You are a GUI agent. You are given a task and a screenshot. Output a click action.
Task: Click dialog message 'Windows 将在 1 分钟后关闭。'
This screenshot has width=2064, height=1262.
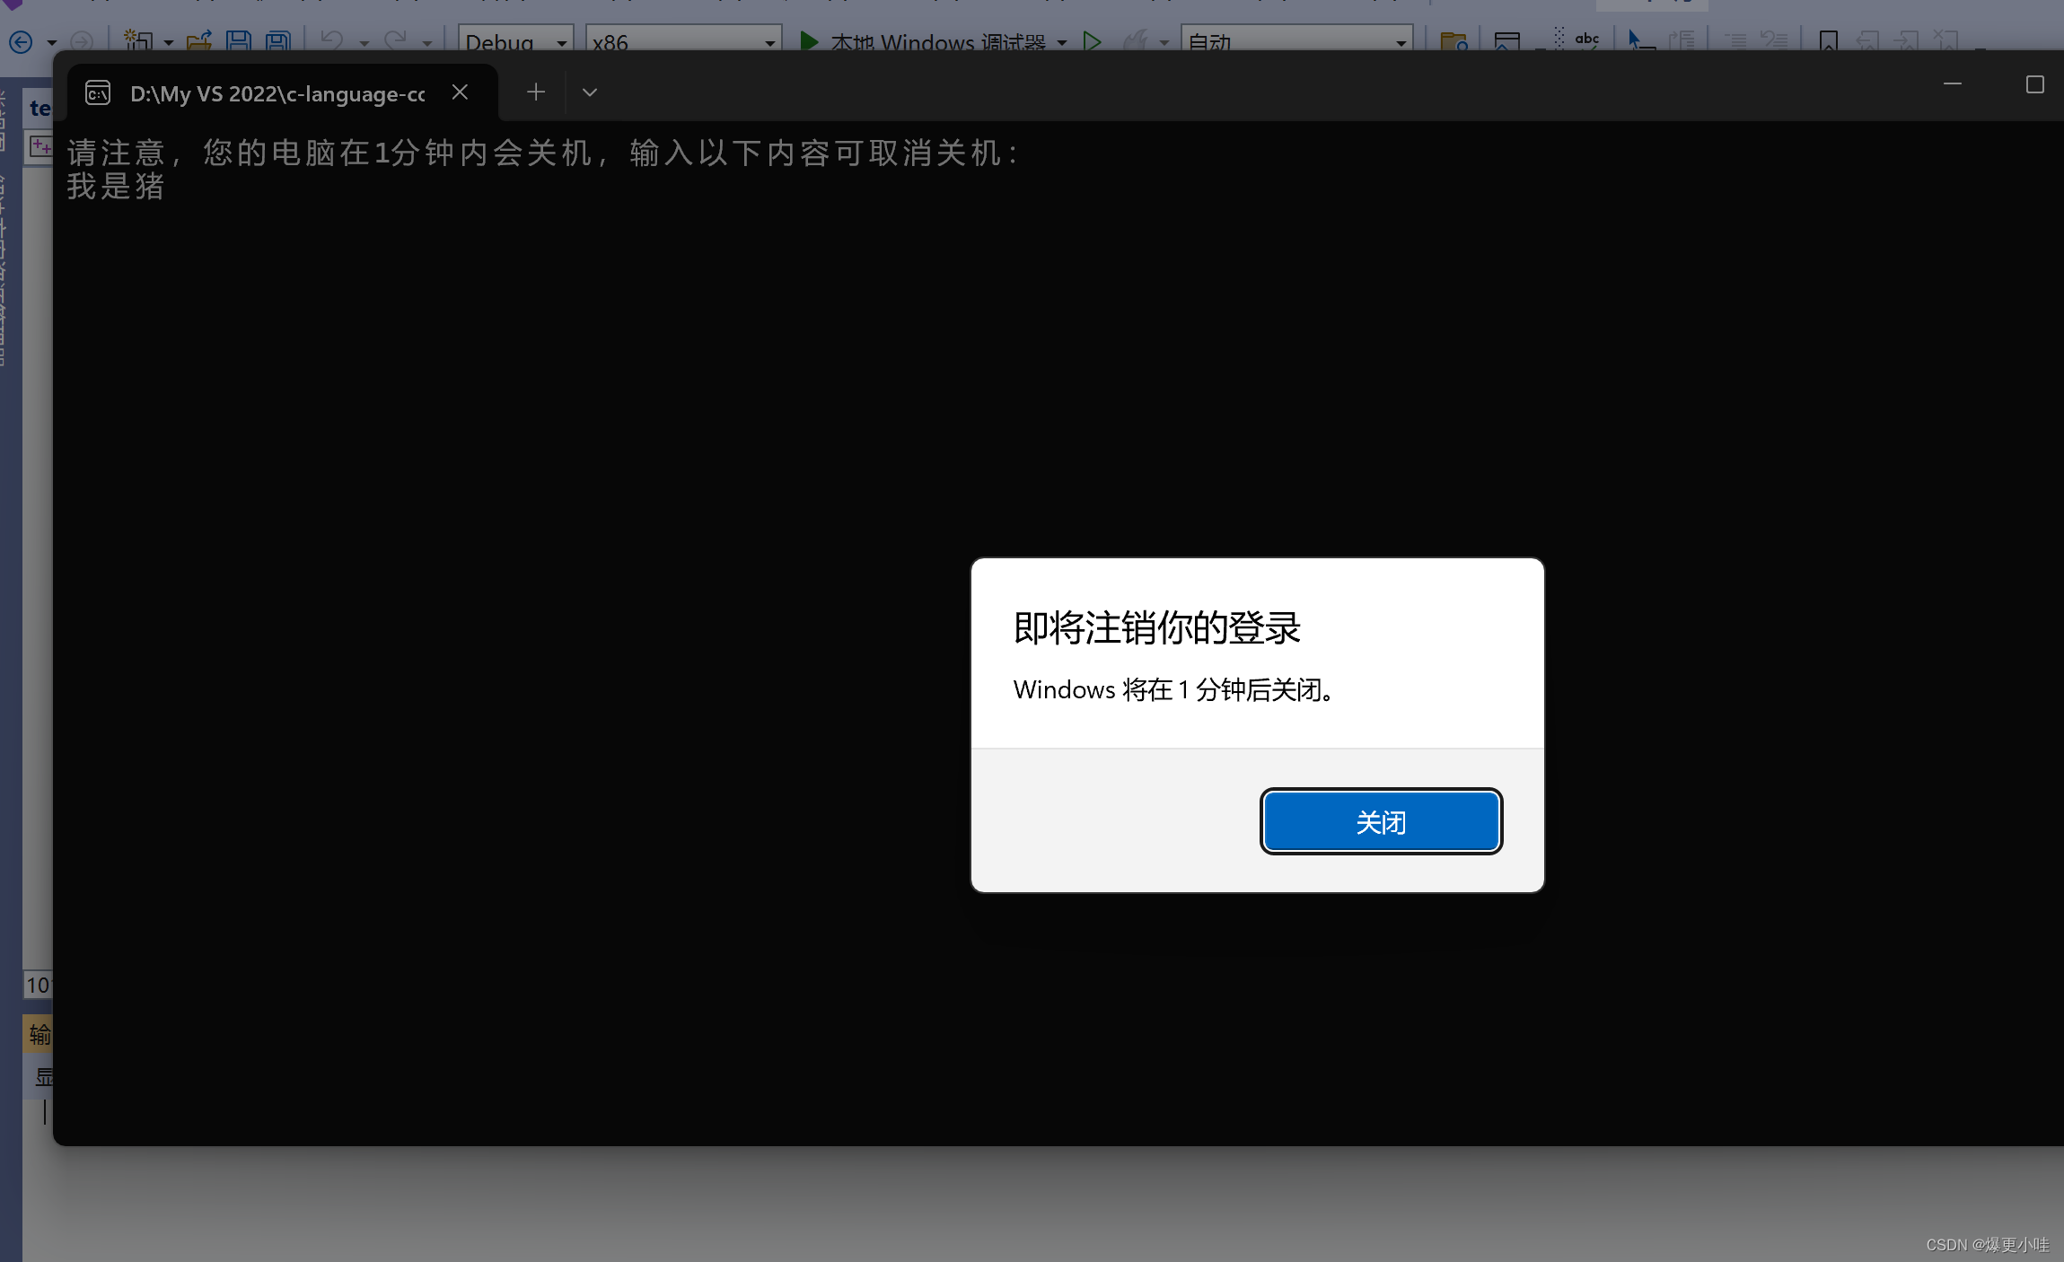pos(1174,689)
